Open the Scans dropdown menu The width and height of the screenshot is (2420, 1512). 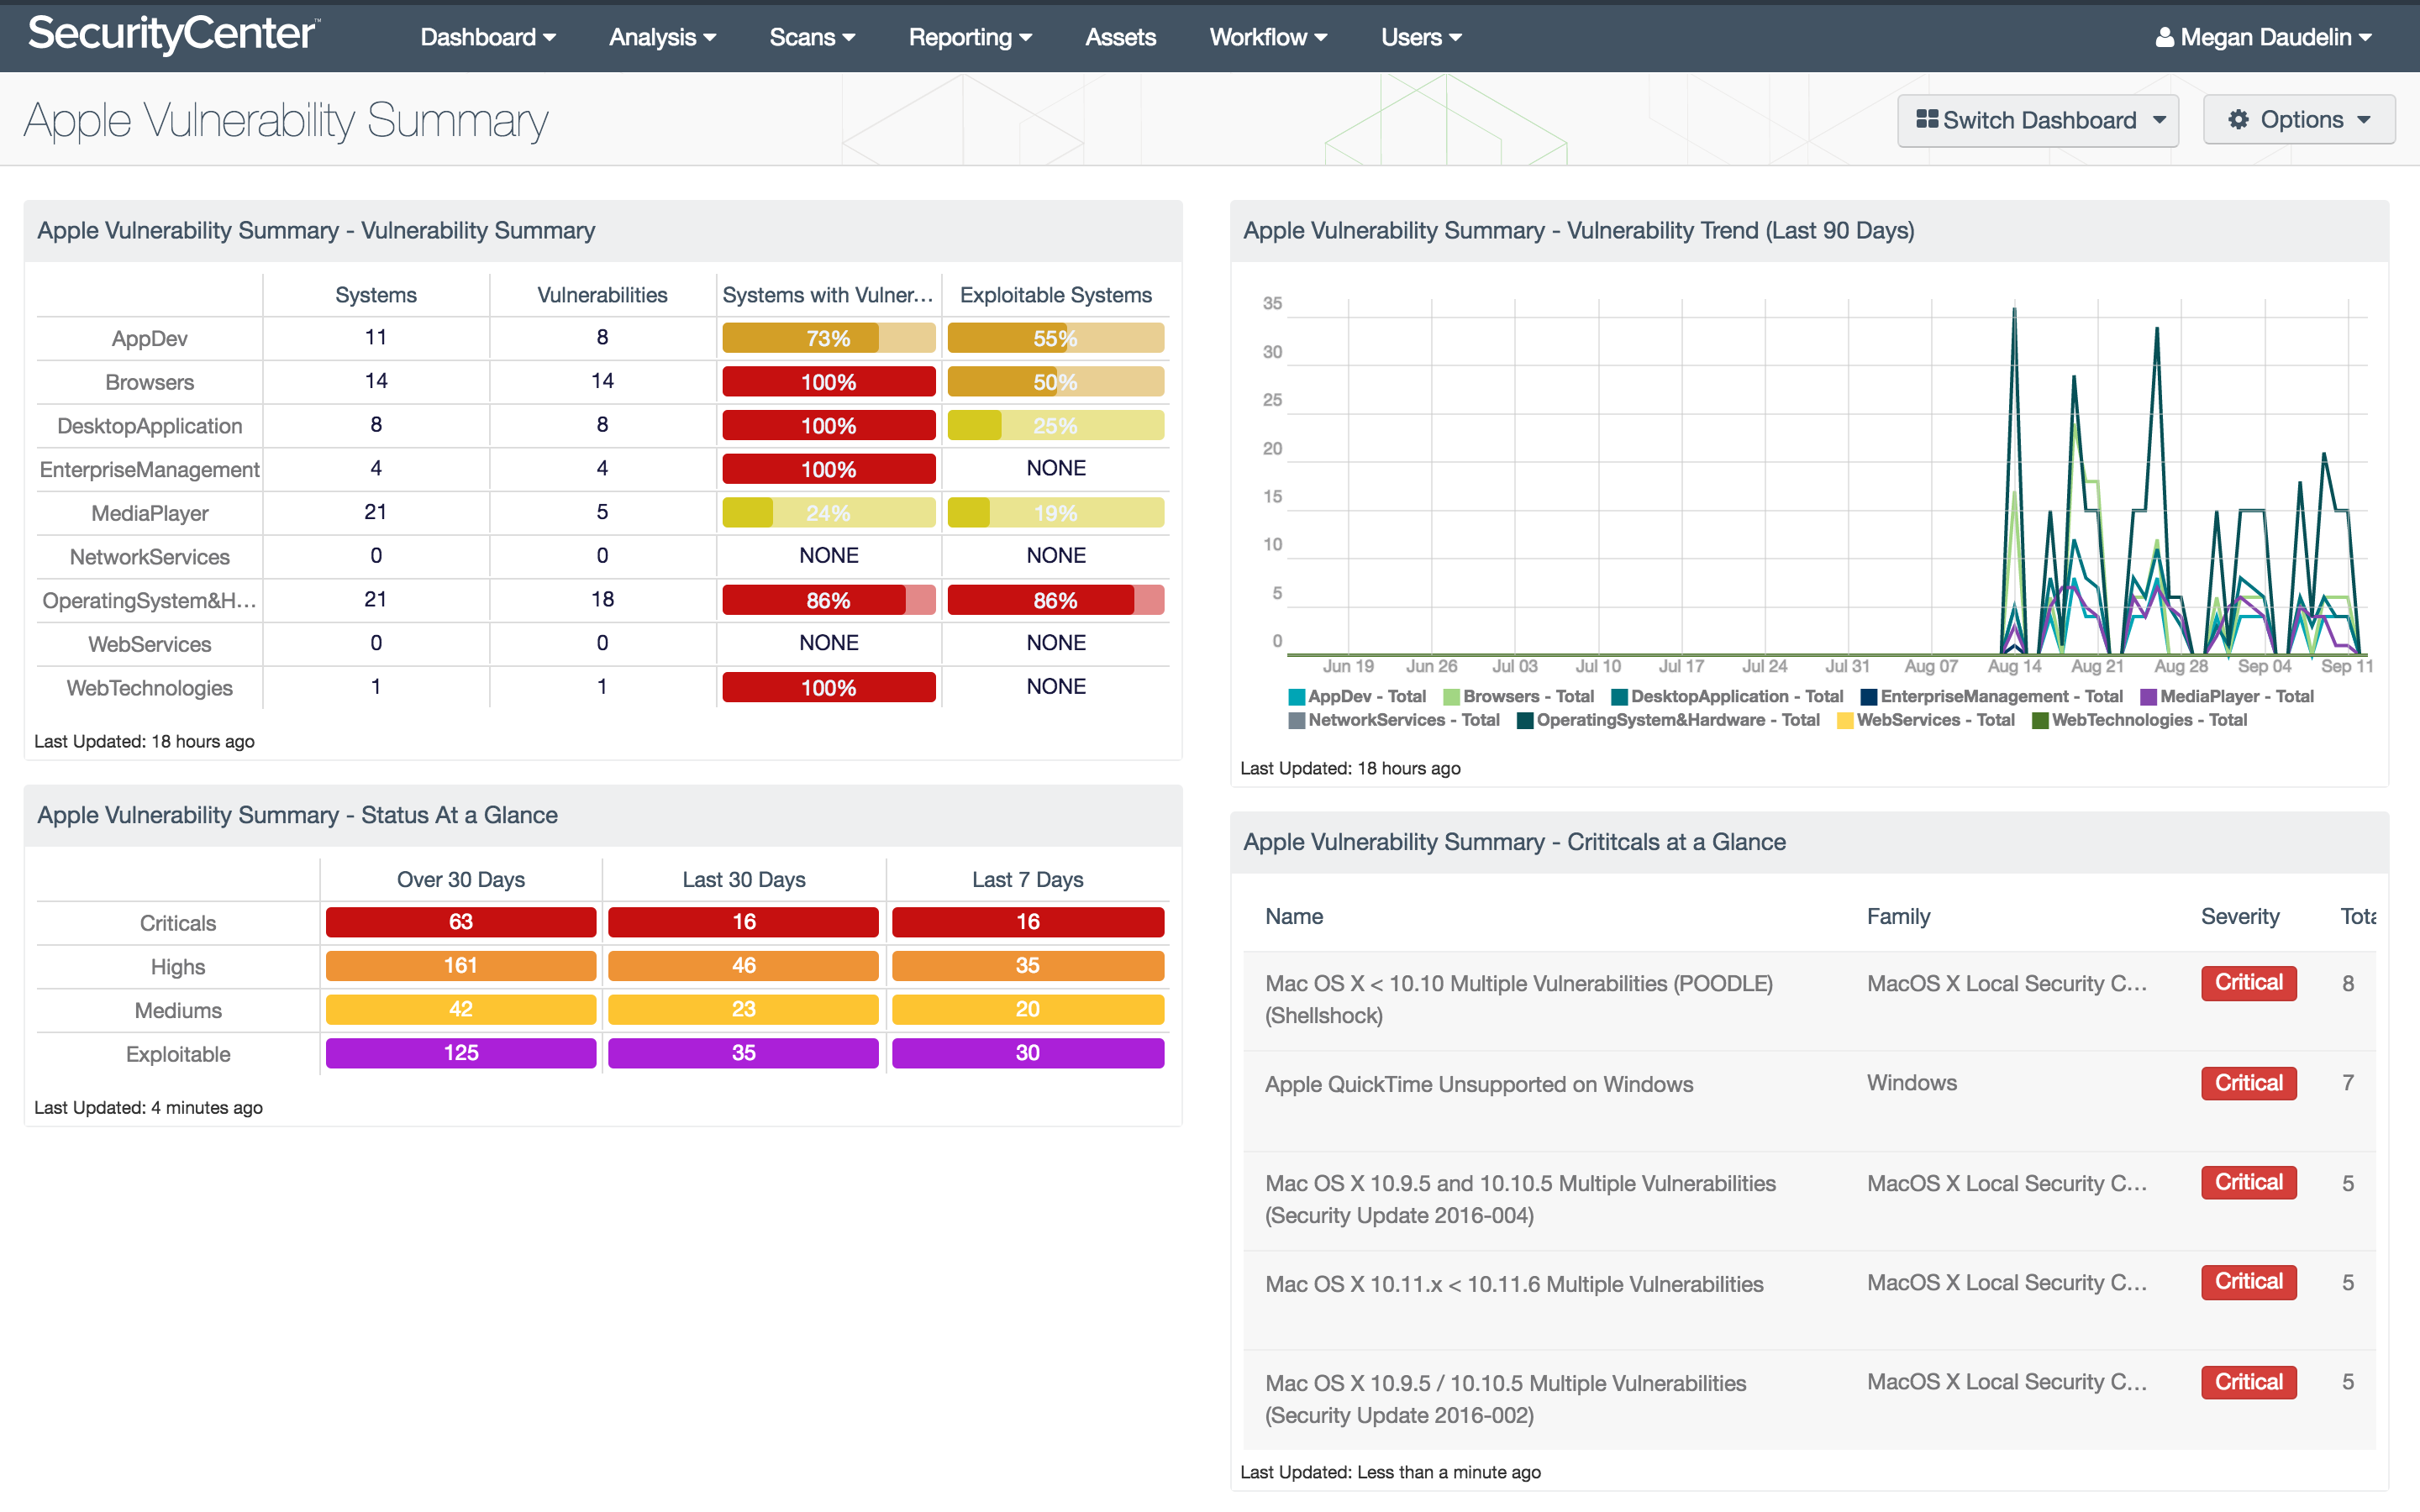(812, 37)
